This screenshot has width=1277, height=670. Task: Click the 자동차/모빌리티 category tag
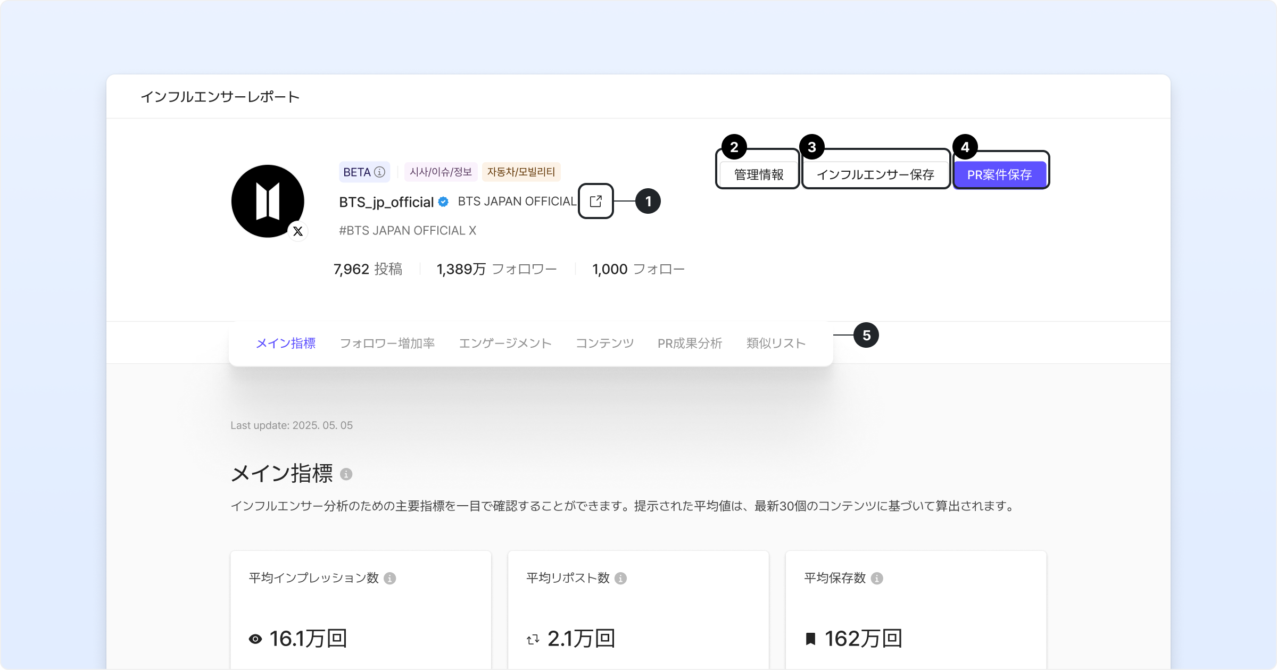coord(521,172)
